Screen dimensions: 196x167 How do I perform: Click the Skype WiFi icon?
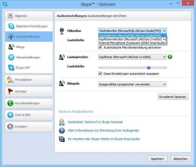point(11,68)
